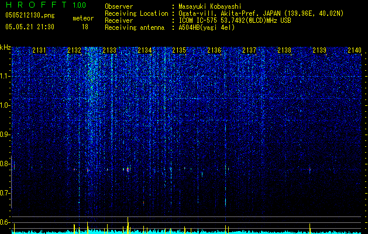368x234 pixels.
Task: Click the 0.7 frequency axis label
Action: point(5,193)
